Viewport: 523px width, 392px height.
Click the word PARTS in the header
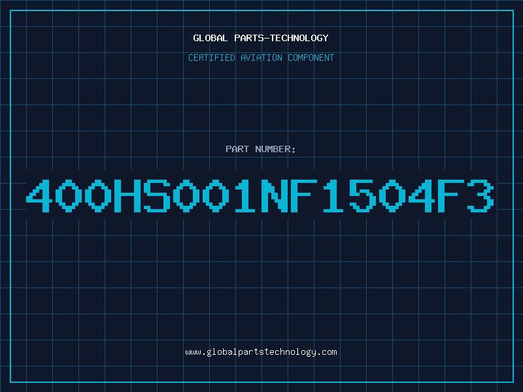point(249,38)
